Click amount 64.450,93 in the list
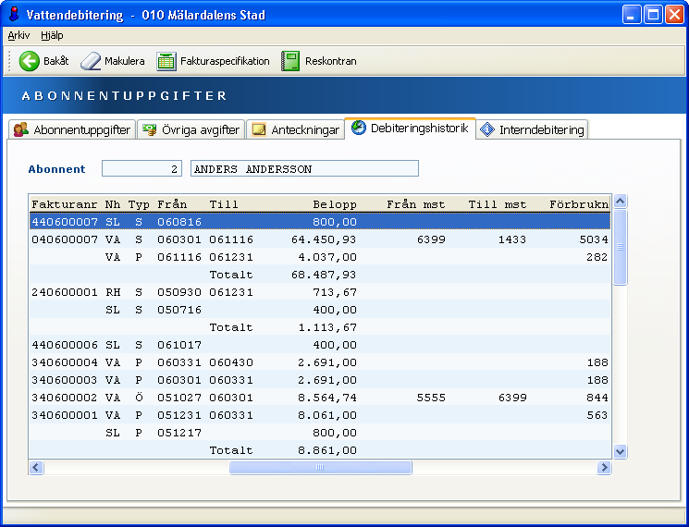This screenshot has width=689, height=527. (x=324, y=239)
